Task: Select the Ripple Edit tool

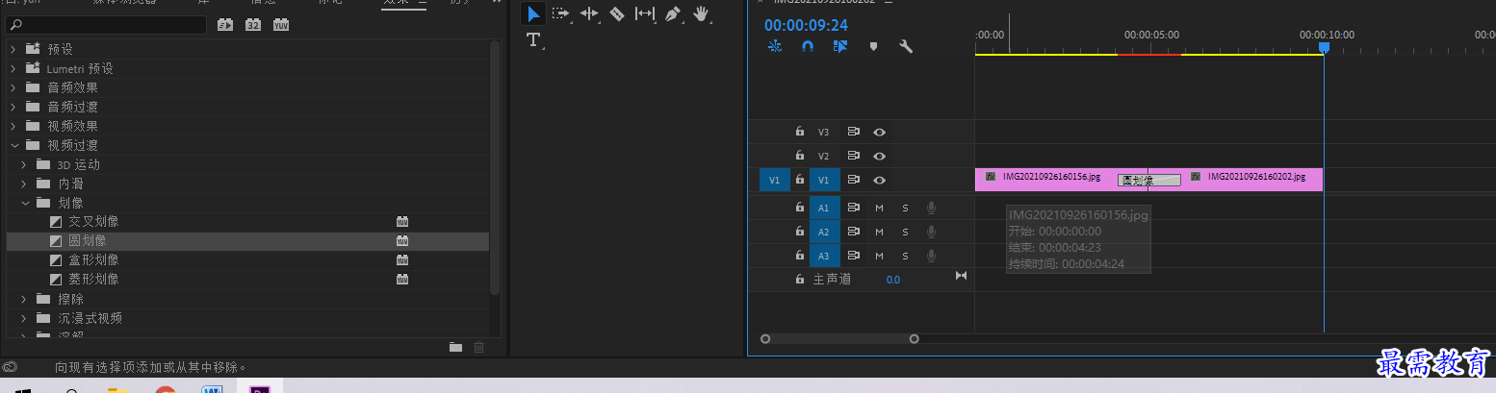Action: pyautogui.click(x=589, y=14)
